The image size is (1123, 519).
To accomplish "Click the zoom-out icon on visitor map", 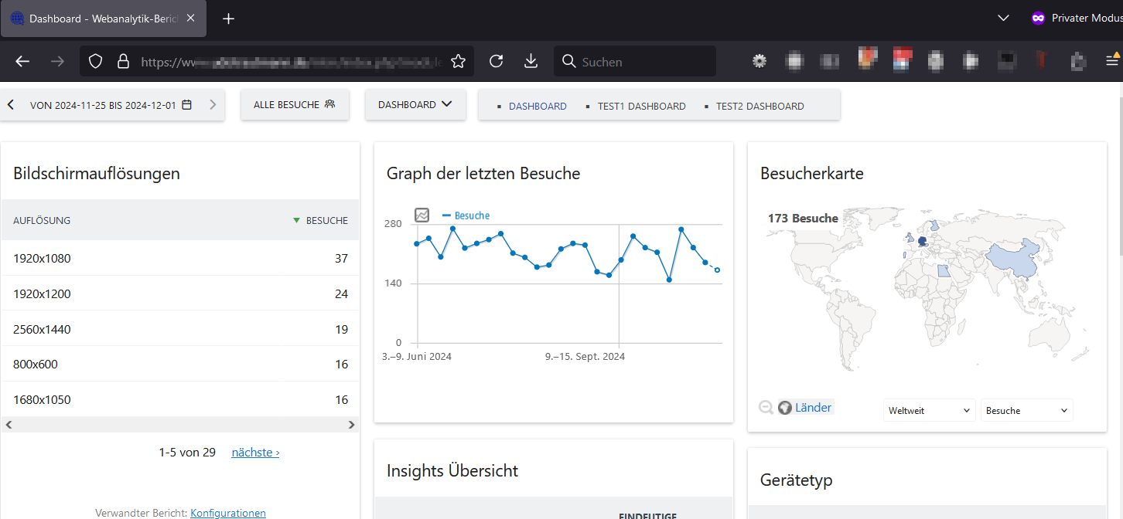I will [766, 407].
